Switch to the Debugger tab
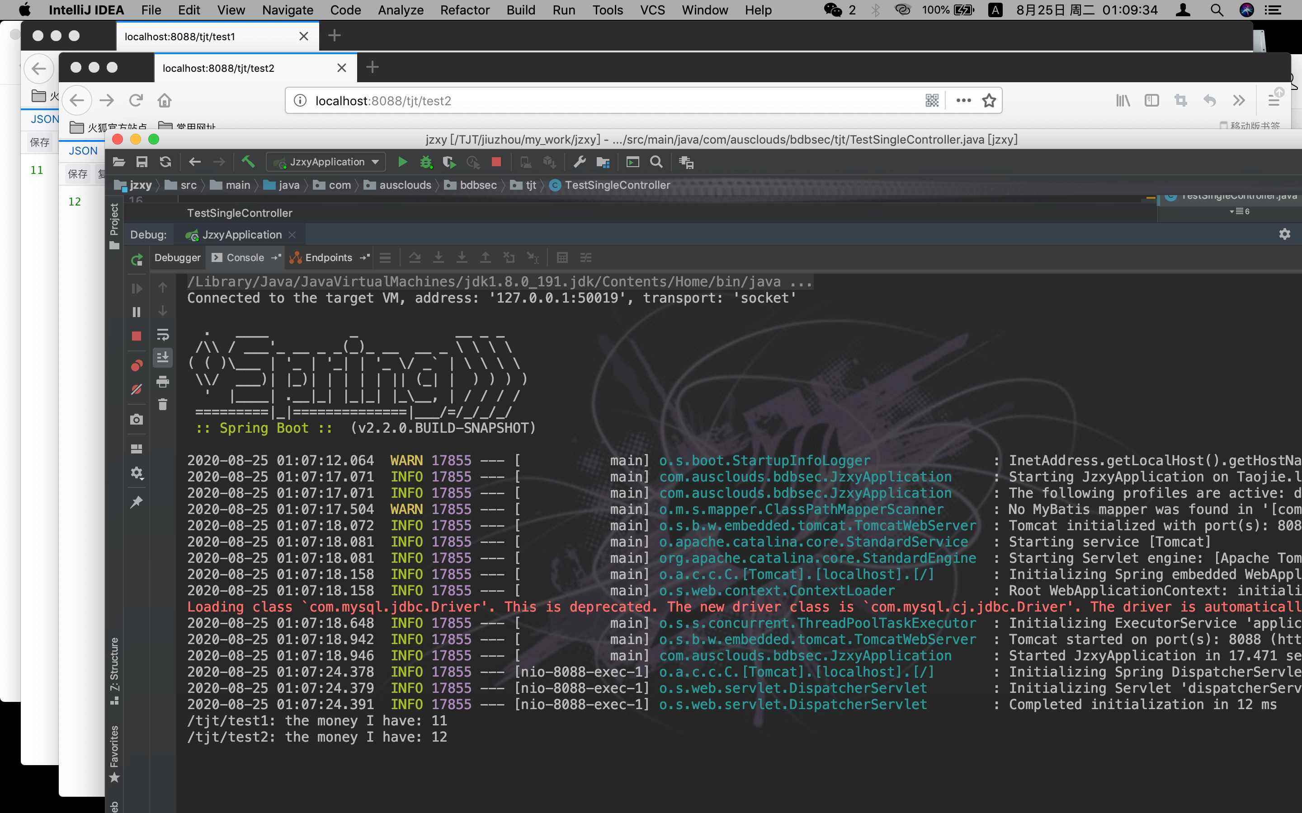1302x813 pixels. 177,257
